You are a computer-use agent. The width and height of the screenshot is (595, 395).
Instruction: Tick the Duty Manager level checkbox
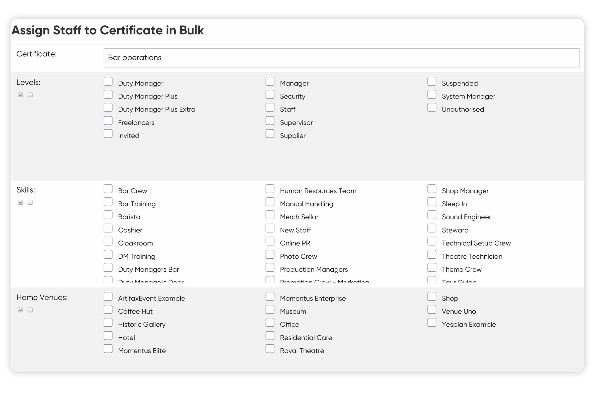click(108, 81)
